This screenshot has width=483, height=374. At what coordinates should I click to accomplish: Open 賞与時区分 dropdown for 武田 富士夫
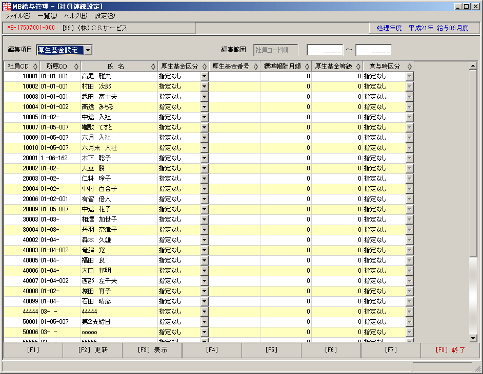click(x=409, y=97)
